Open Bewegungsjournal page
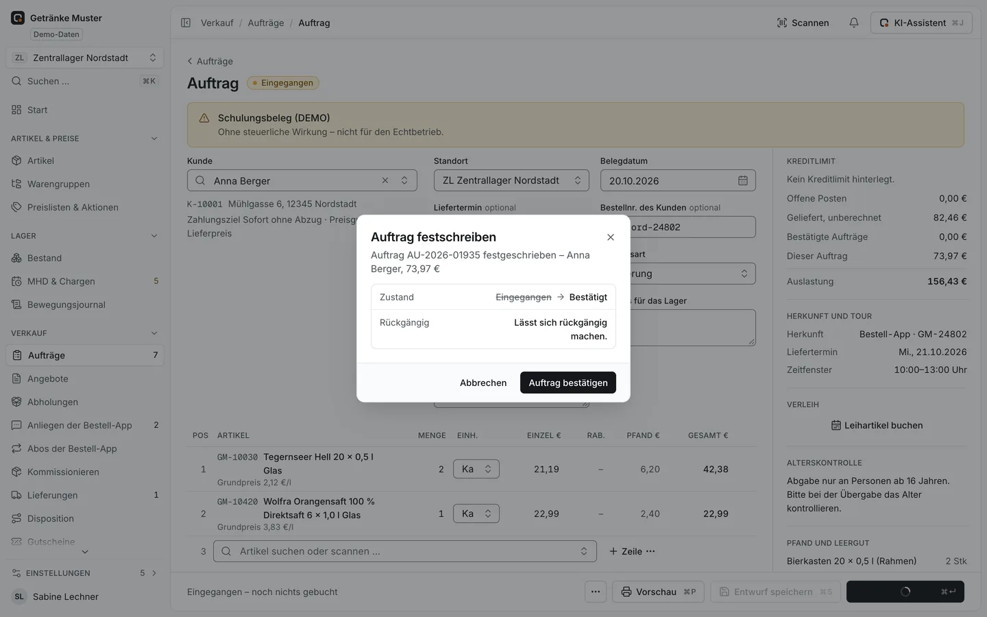987x617 pixels. [x=85, y=304]
